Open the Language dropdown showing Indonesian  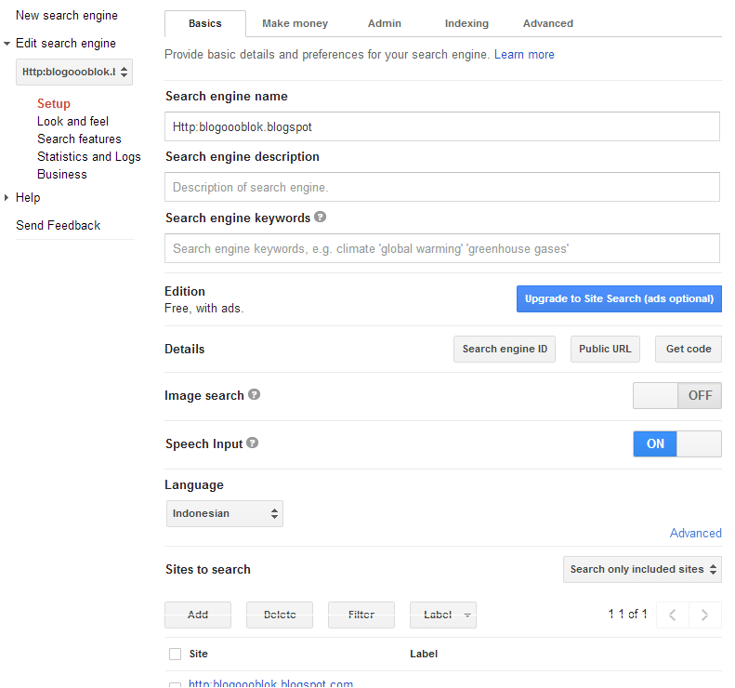pos(225,513)
